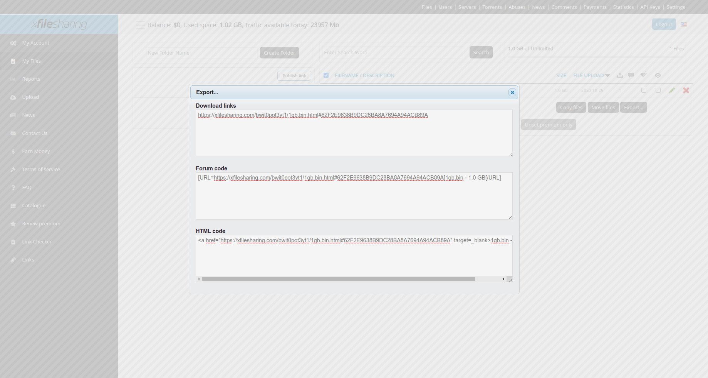Click the US flag language icon
This screenshot has height=378, width=708.
pos(684,25)
